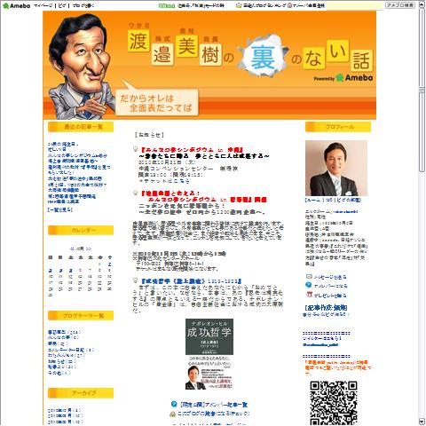Screen dimensions: 426x426
Task: Click the profile photo of the author
Action: pyautogui.click(x=336, y=168)
